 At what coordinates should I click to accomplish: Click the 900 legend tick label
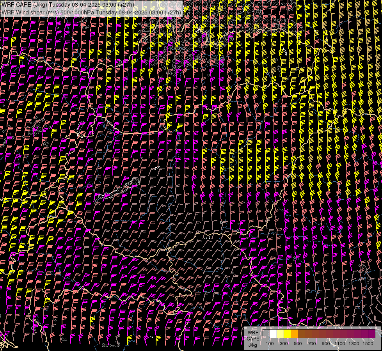[326, 344]
